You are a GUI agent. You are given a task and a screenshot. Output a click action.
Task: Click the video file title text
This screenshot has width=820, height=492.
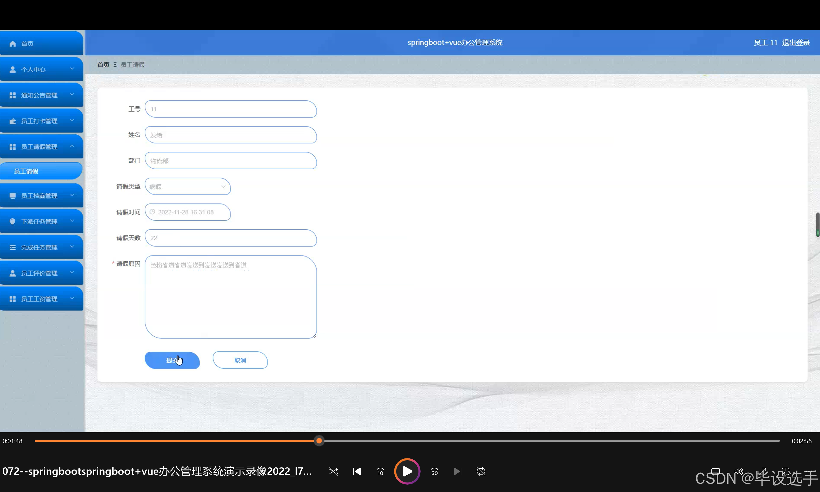157,471
